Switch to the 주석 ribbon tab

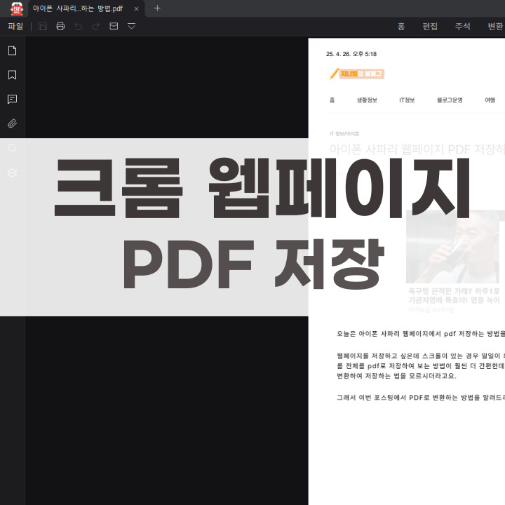[x=462, y=27]
